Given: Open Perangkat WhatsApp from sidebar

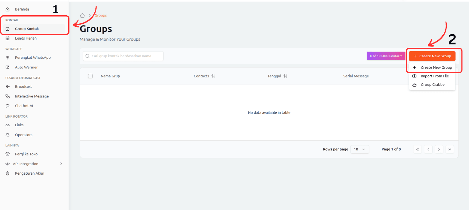Looking at the screenshot, I should [32, 58].
